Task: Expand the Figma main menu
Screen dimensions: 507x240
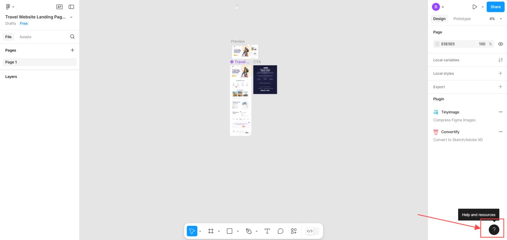Action: (x=10, y=7)
